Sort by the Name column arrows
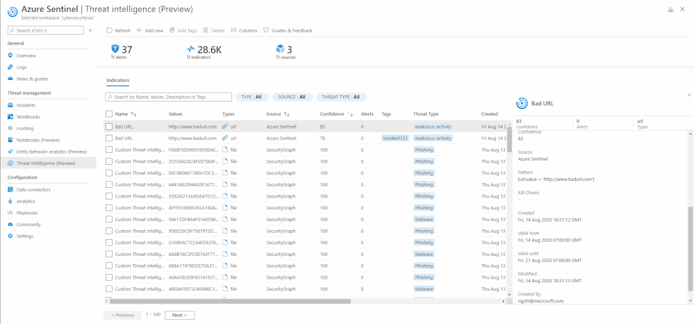 (133, 114)
